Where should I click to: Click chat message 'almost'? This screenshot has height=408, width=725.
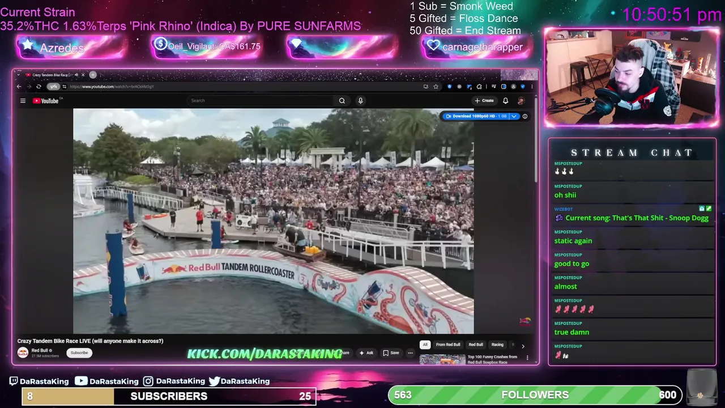click(566, 286)
